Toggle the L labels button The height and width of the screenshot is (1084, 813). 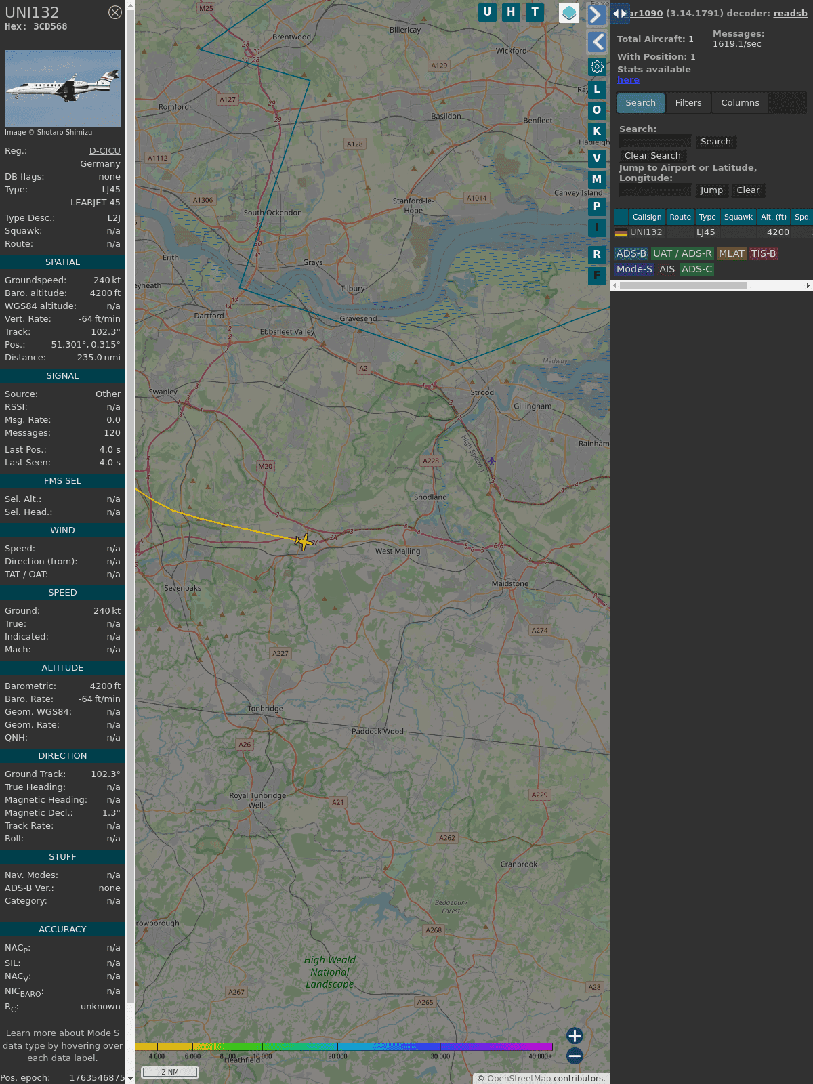[597, 89]
